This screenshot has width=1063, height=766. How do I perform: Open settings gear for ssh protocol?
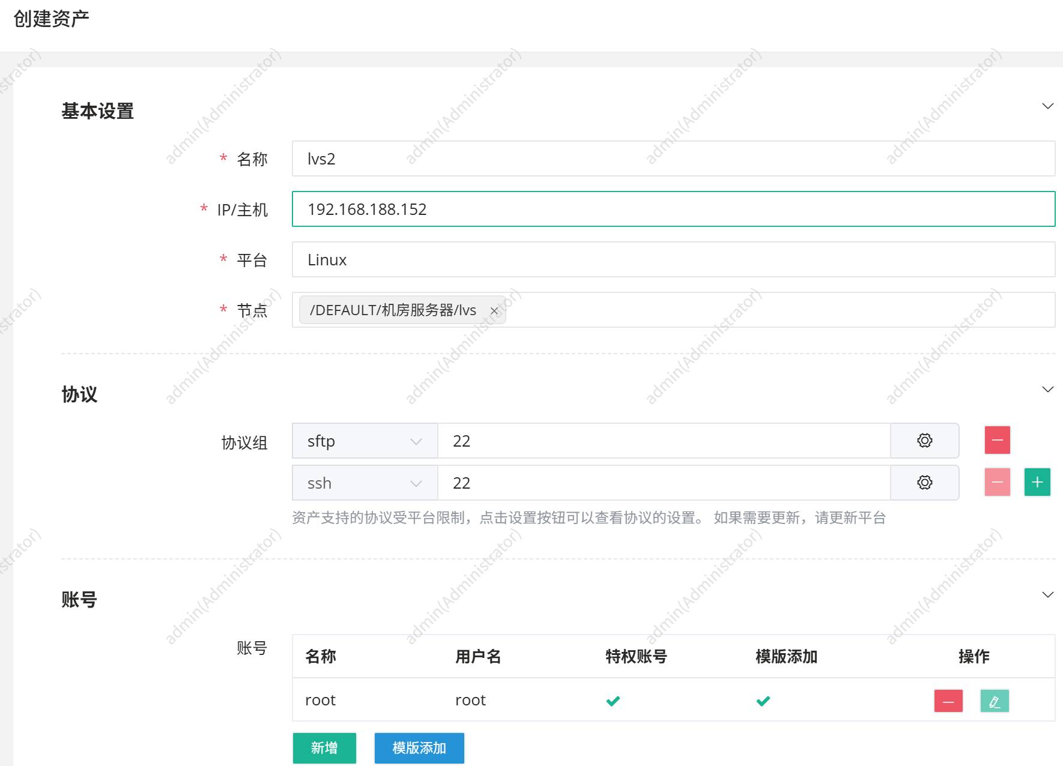(924, 483)
